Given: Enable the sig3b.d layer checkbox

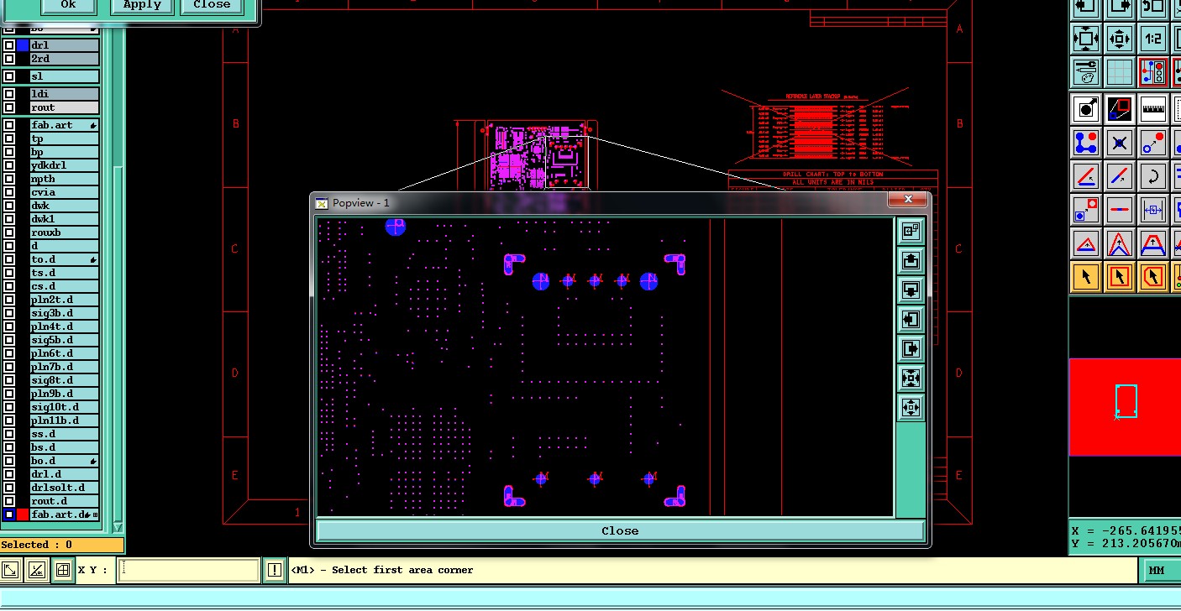Looking at the screenshot, I should 9,313.
